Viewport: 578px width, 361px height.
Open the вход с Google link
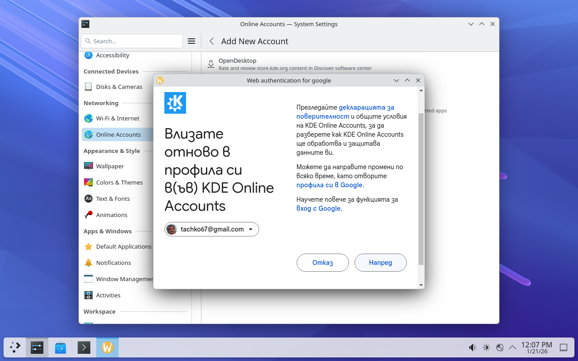pos(318,208)
